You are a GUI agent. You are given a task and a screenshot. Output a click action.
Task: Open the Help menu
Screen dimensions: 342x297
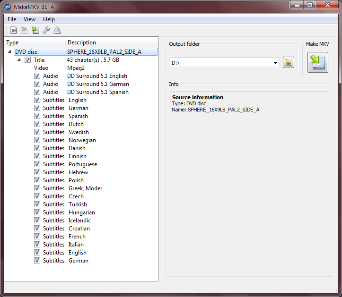coord(49,19)
